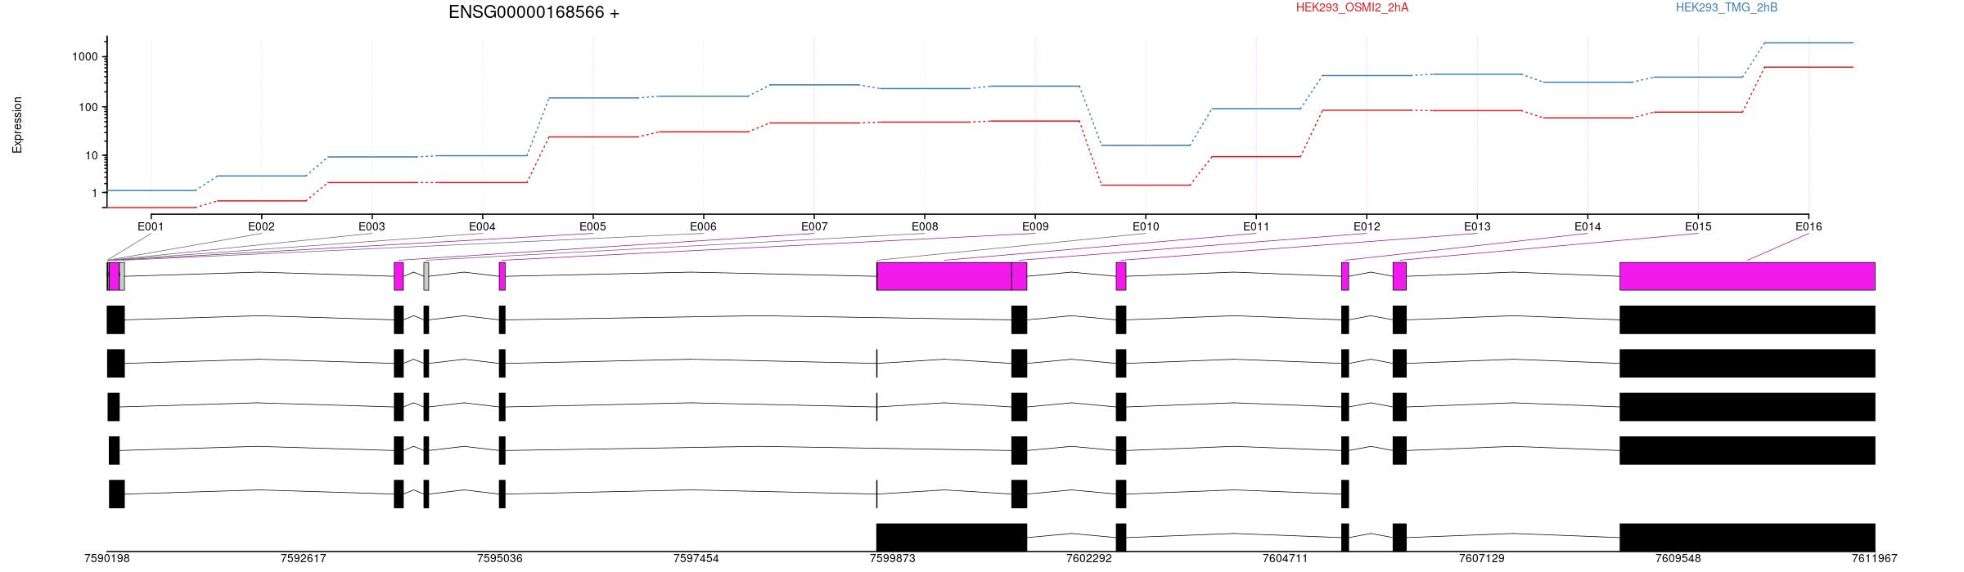1964x572 pixels.
Task: Click exon label E011
Action: pyautogui.click(x=1255, y=226)
